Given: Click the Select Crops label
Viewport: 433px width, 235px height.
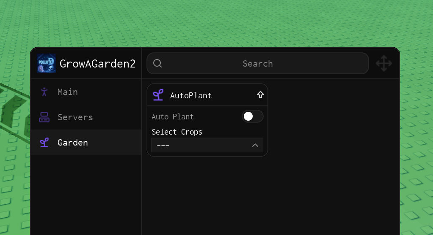Looking at the screenshot, I should [177, 132].
